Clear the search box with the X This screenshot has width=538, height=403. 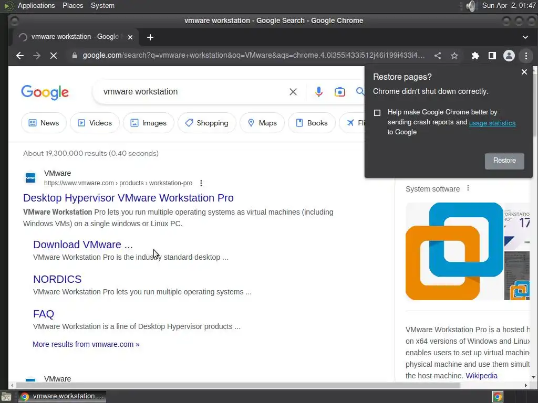point(293,92)
